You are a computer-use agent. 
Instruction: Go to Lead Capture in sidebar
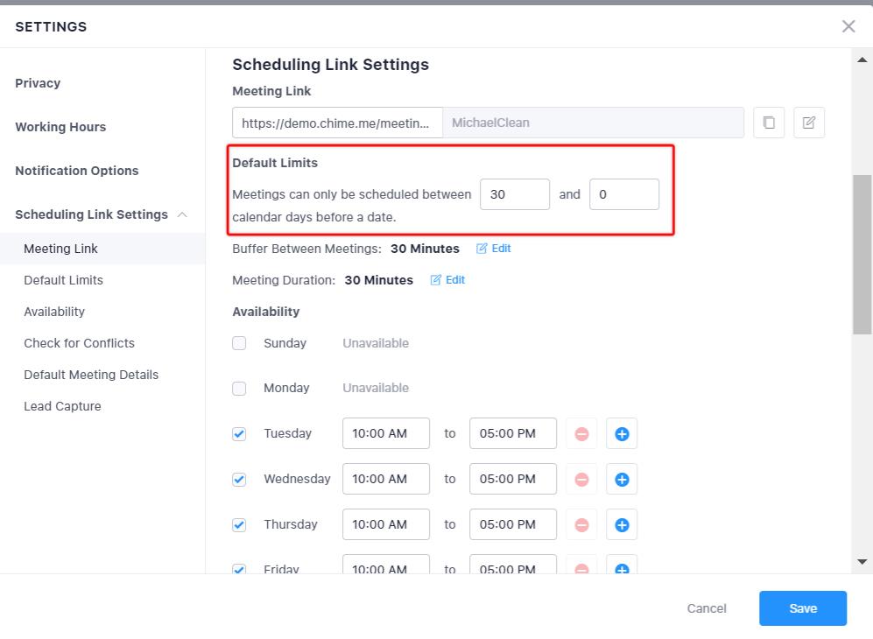click(62, 406)
